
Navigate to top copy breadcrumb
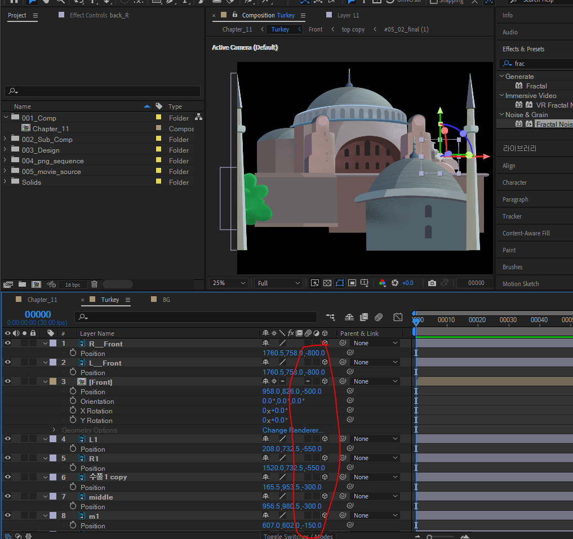point(353,29)
